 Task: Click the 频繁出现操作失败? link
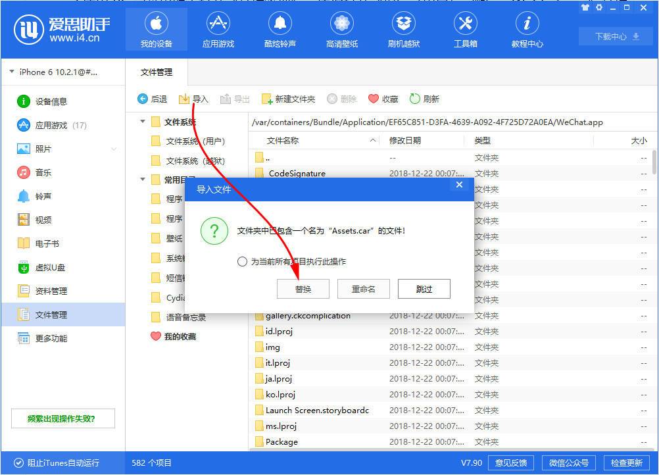[62, 418]
